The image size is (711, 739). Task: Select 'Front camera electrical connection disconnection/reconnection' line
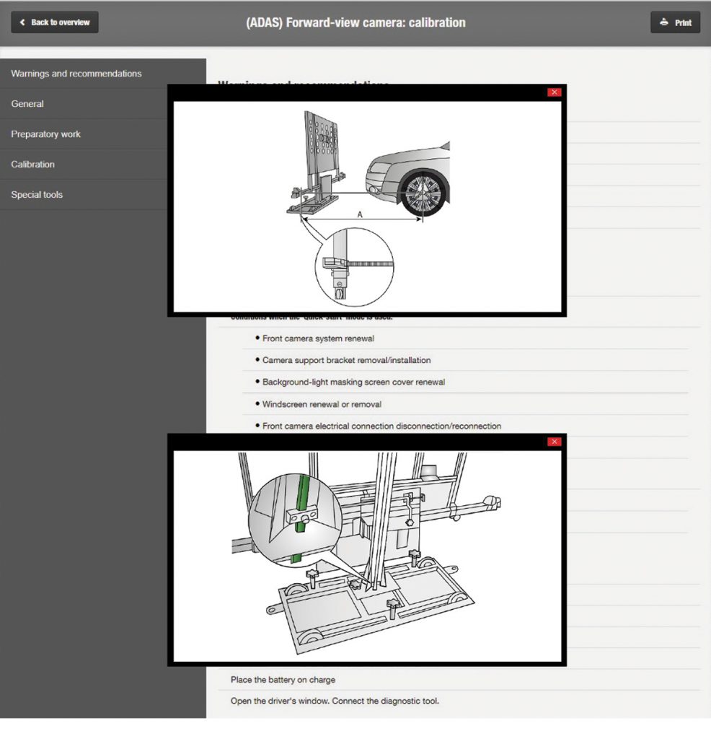click(x=381, y=426)
